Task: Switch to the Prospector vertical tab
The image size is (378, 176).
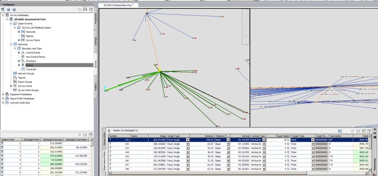Action: point(96,18)
